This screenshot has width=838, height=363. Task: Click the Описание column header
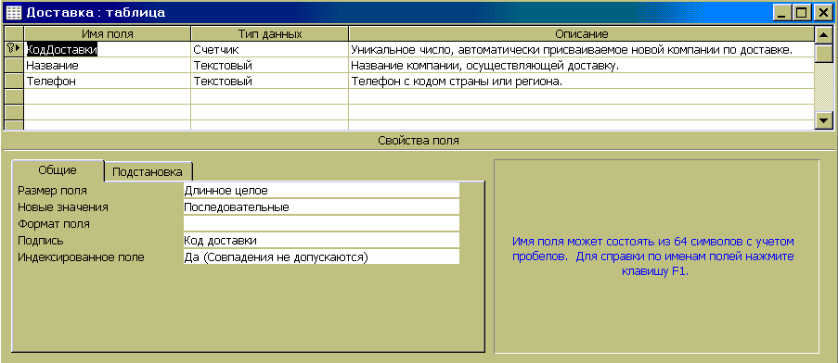581,34
